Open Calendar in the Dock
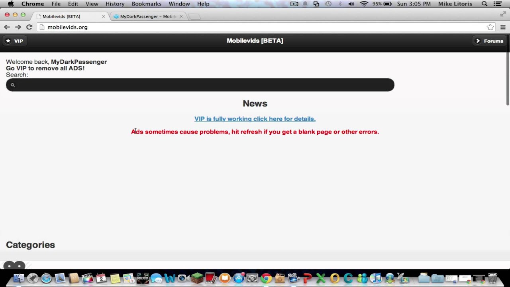 point(101,278)
